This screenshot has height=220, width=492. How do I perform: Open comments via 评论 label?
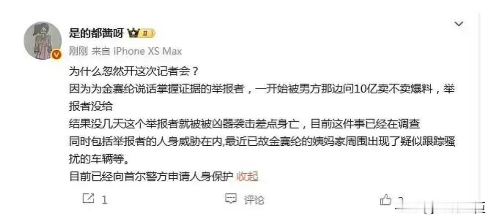pos(254,199)
